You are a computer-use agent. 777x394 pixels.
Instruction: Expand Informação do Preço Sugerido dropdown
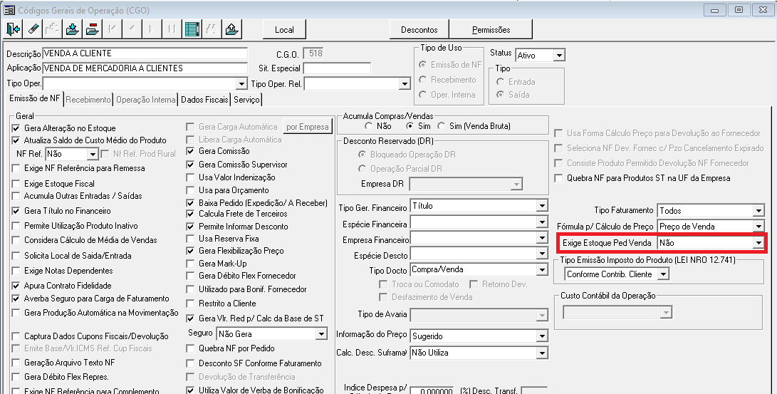(x=542, y=336)
